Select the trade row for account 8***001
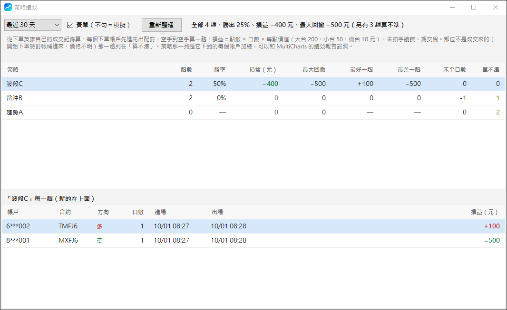 [253, 240]
